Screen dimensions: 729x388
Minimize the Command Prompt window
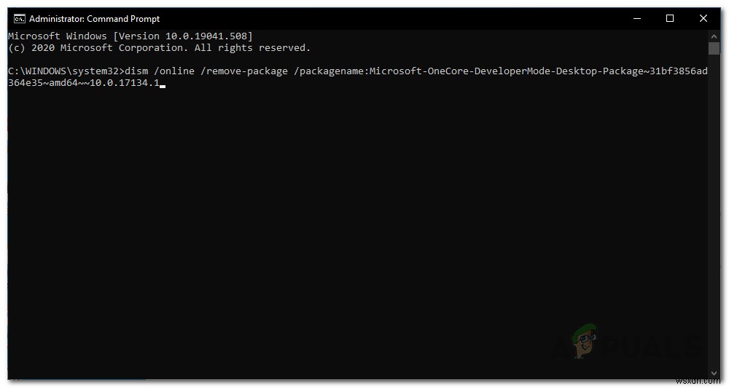(x=636, y=18)
